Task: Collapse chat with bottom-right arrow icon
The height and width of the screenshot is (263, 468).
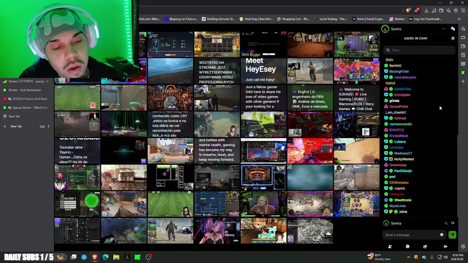Action: (445, 247)
